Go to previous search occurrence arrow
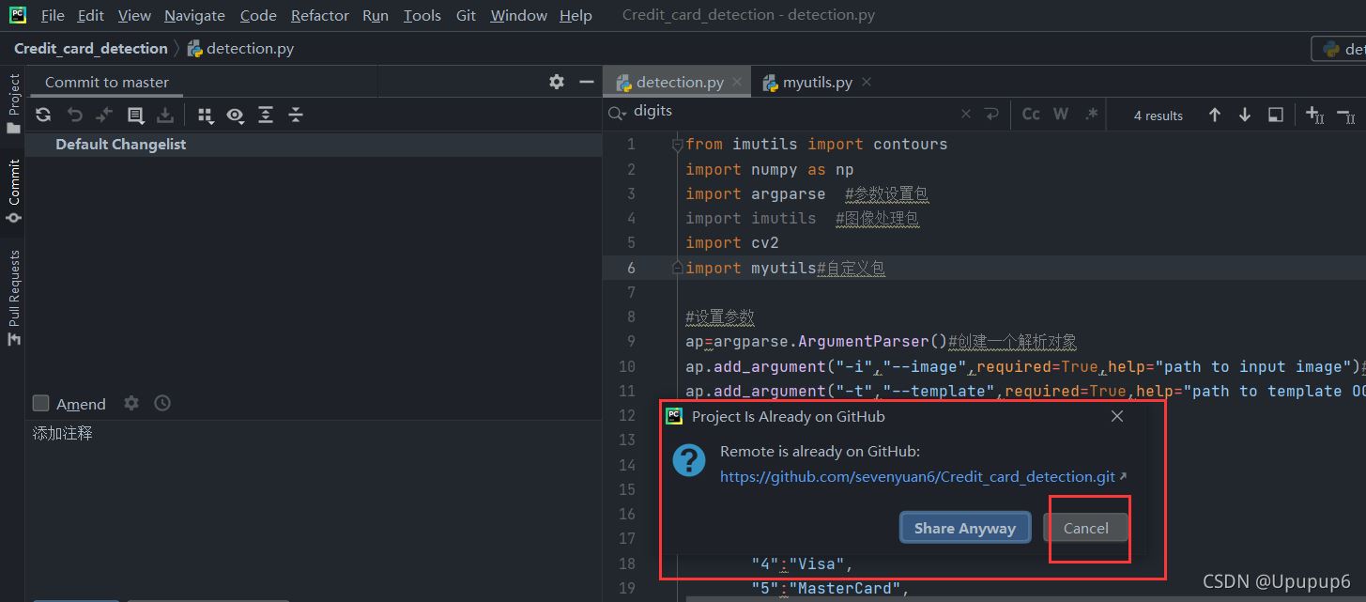1366x602 pixels. click(1215, 115)
